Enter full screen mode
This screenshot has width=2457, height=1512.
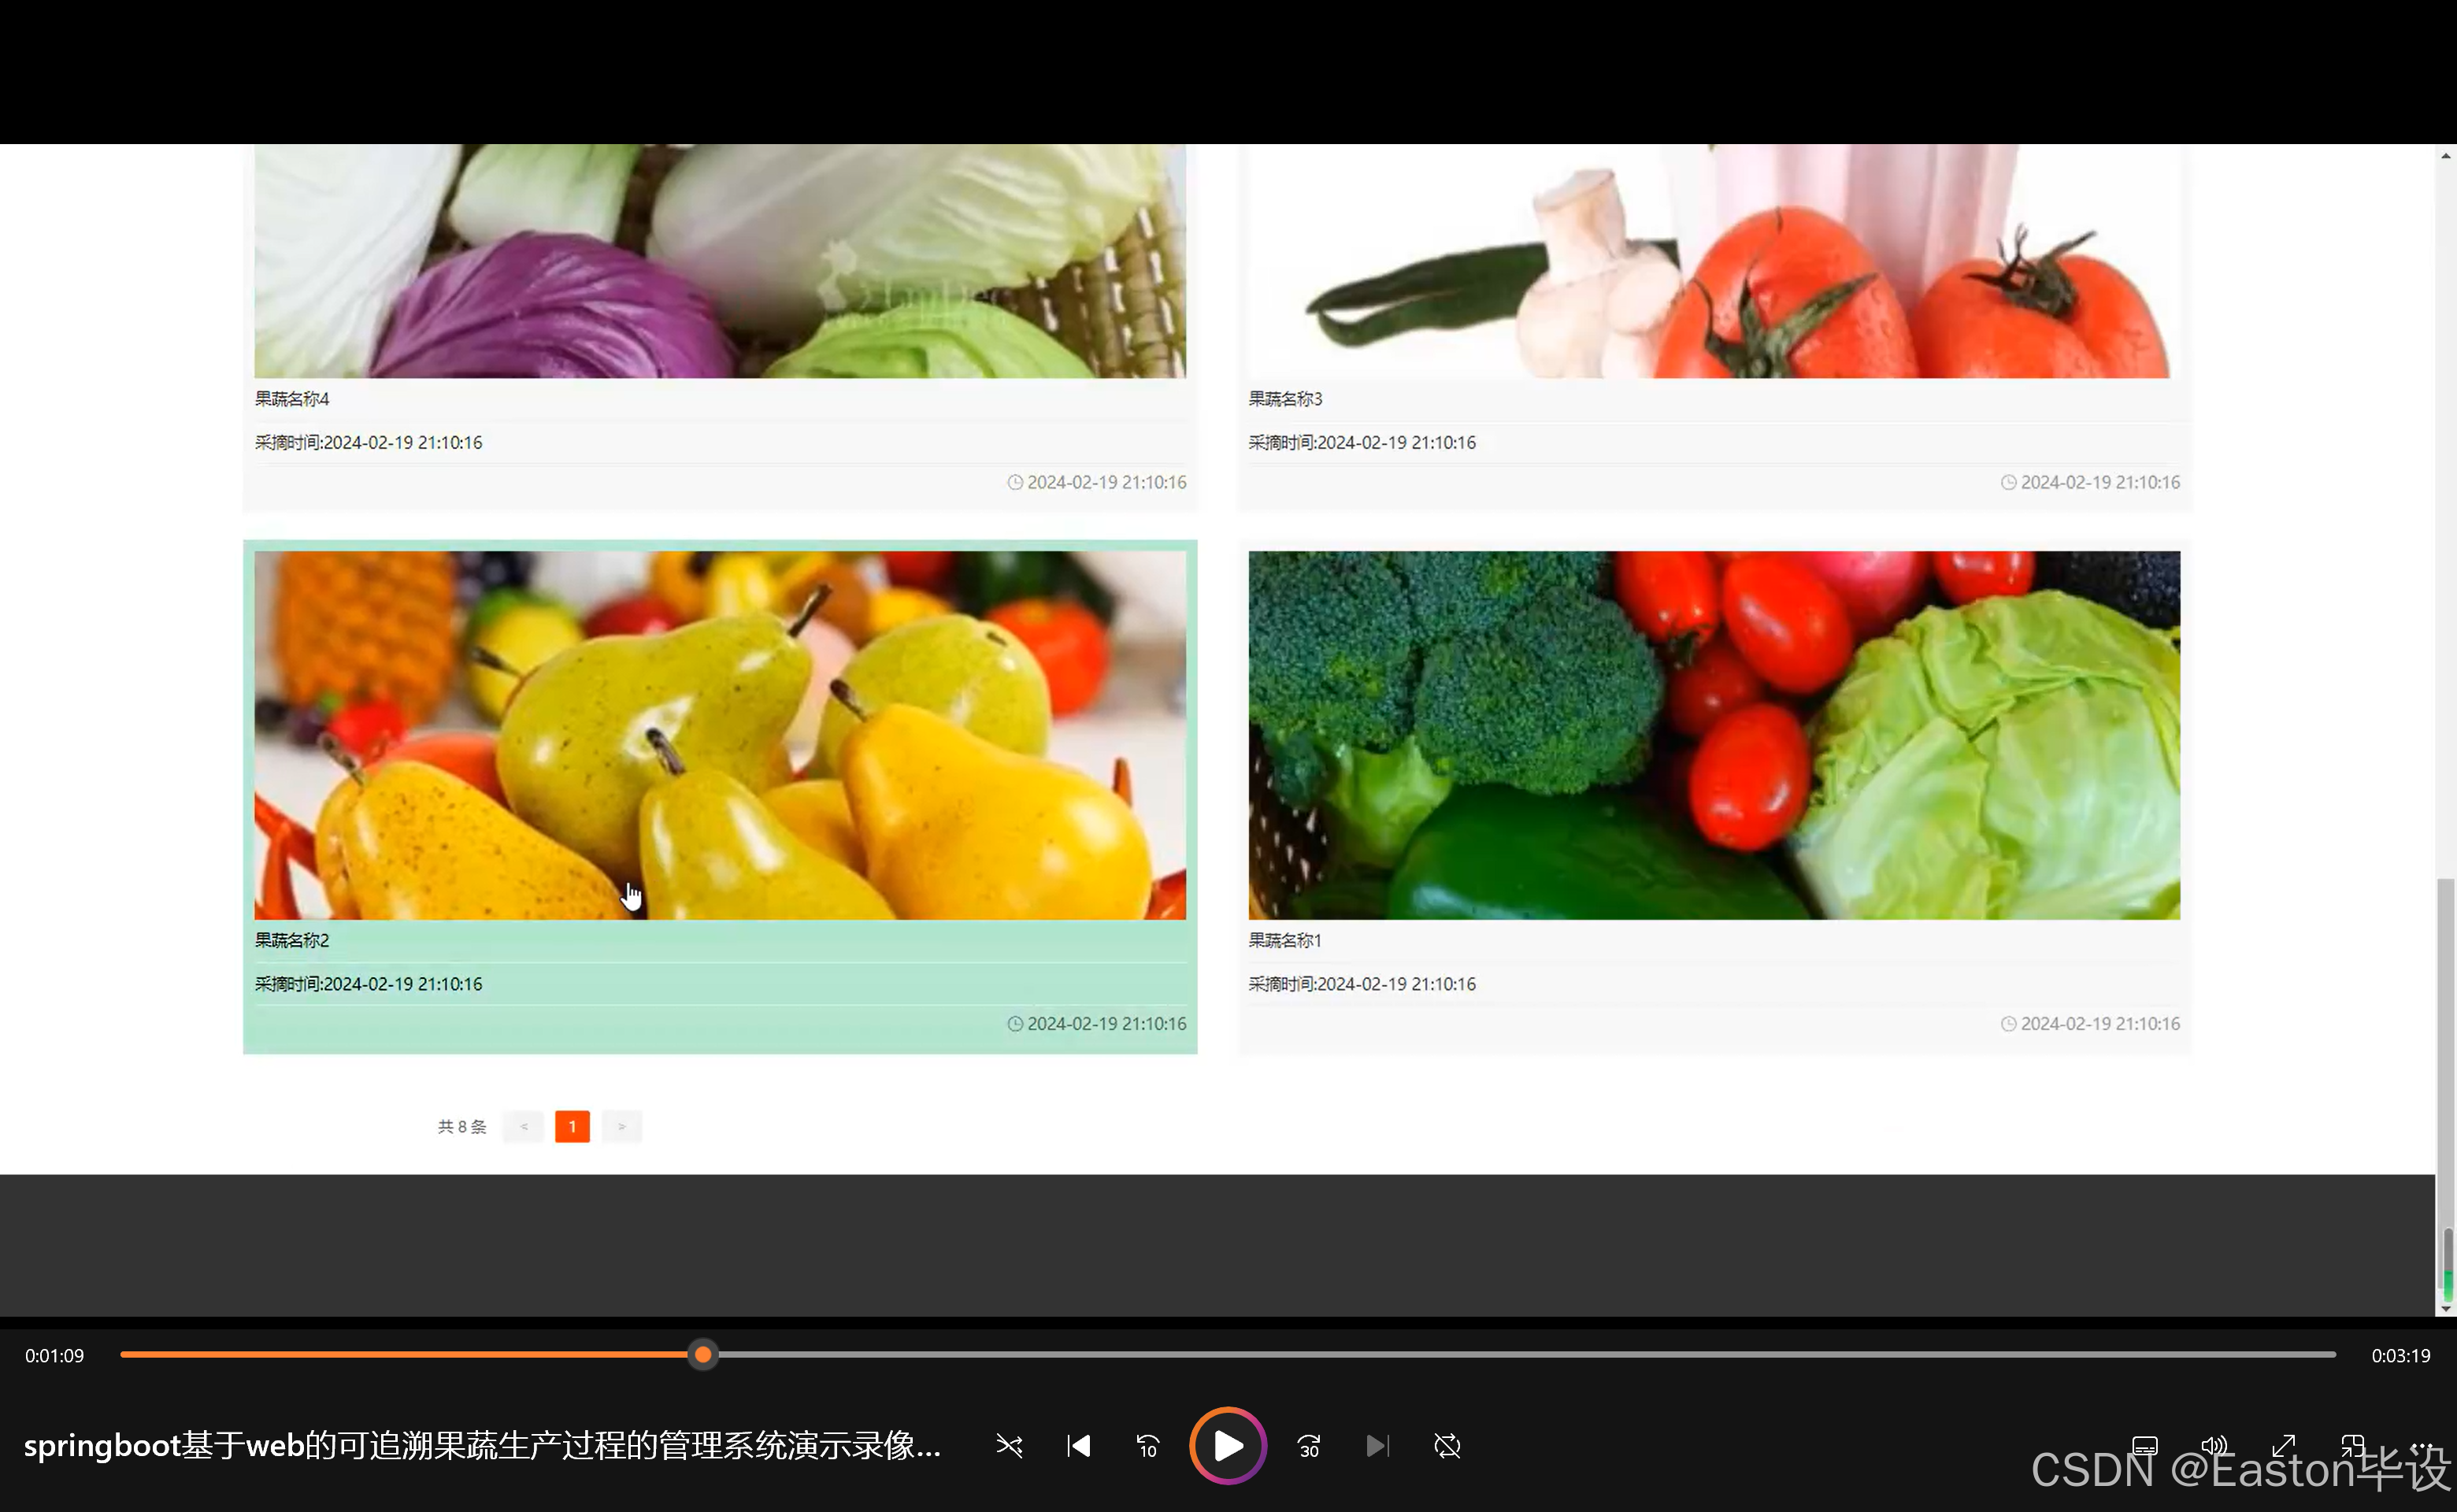[x=2283, y=1446]
